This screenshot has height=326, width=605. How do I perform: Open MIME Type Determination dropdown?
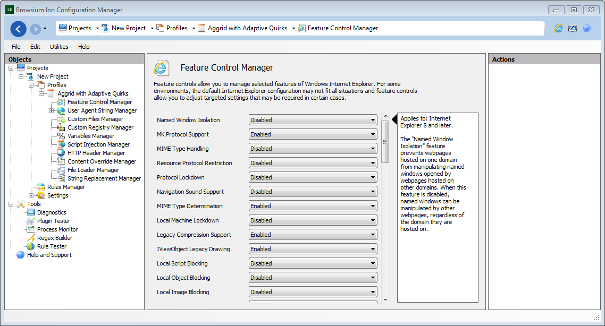point(313,206)
